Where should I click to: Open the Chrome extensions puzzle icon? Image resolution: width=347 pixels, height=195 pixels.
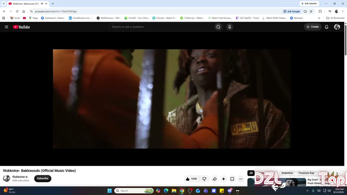click(320, 11)
